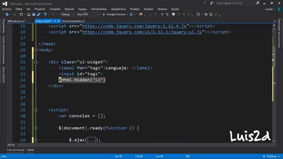Screen dimensions: 283x159
Task: Start debugging with the green play icon
Action: pyautogui.click(x=104, y=15)
